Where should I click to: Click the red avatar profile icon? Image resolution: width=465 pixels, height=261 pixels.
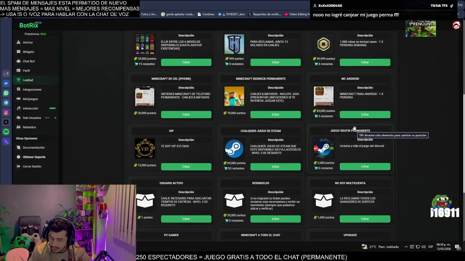456,25
